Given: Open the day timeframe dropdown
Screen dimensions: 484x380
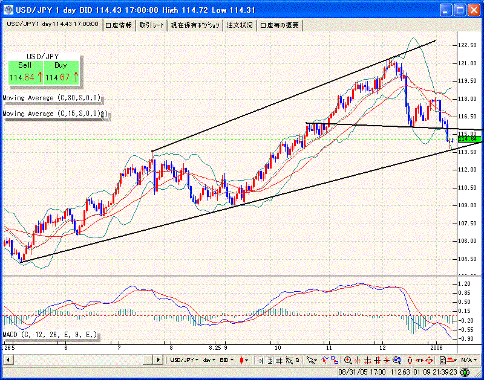Looking at the screenshot, I should (209, 360).
